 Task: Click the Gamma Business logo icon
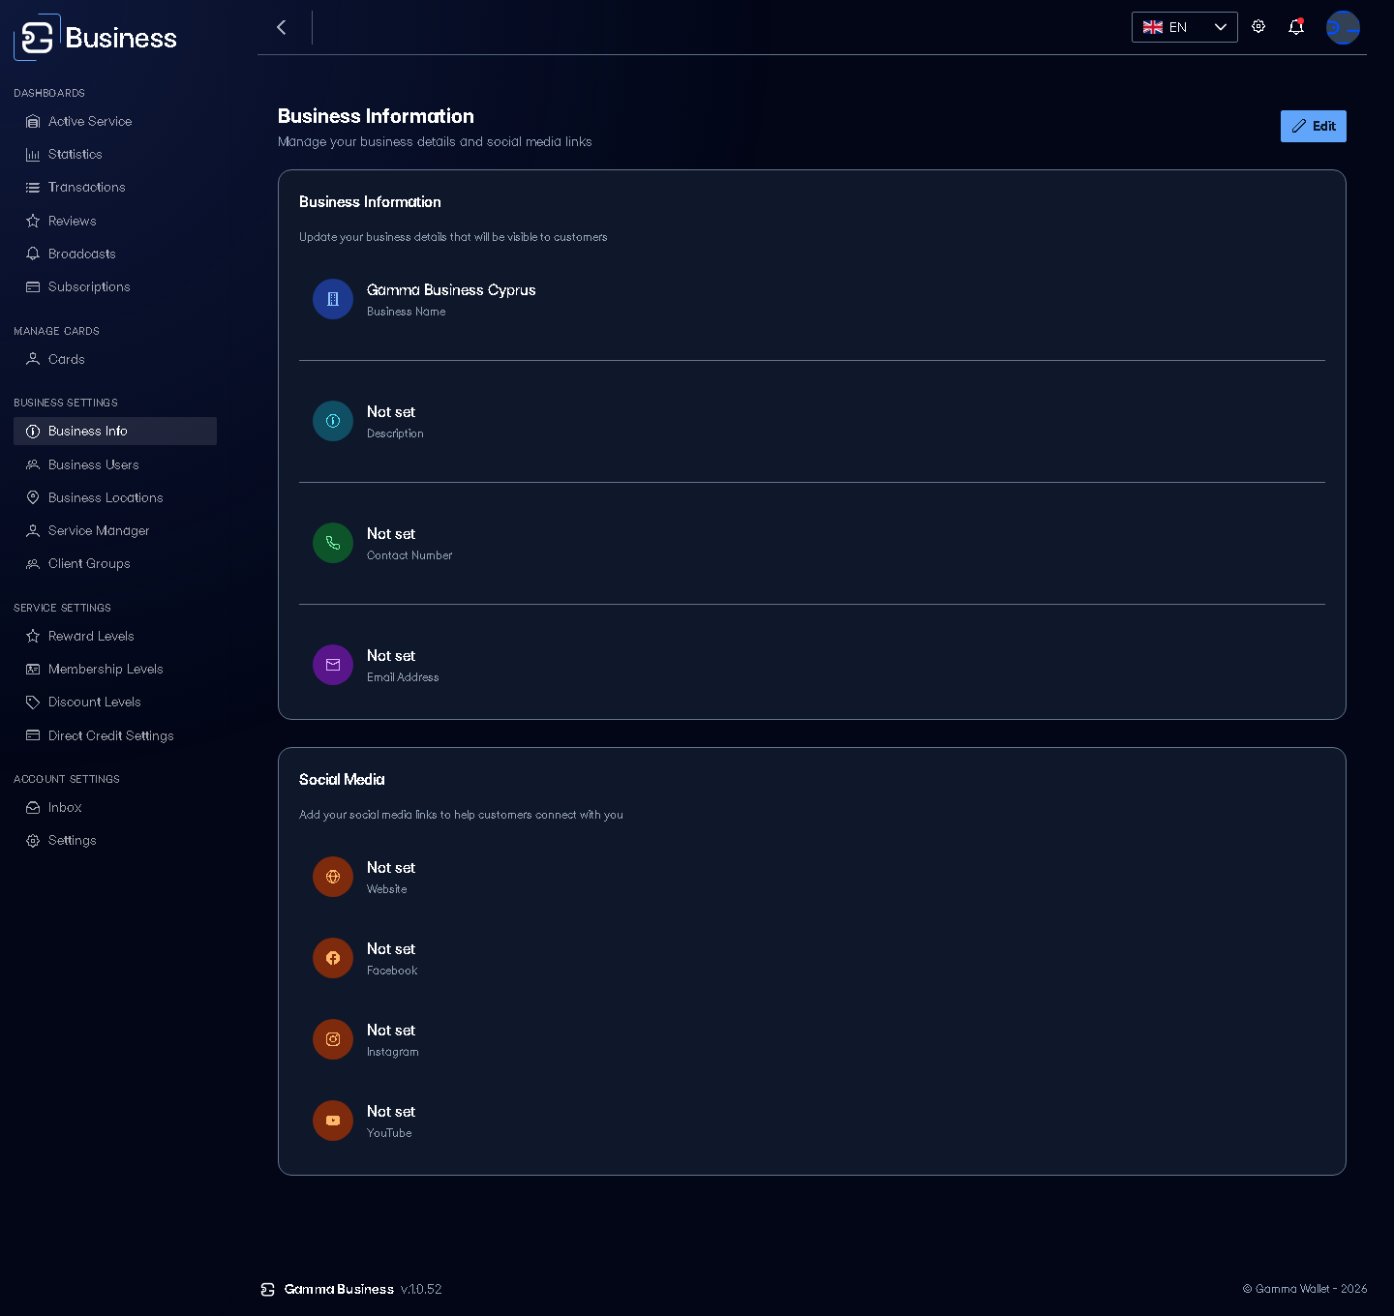coord(37,38)
